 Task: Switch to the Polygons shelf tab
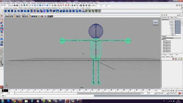tap(21, 8)
